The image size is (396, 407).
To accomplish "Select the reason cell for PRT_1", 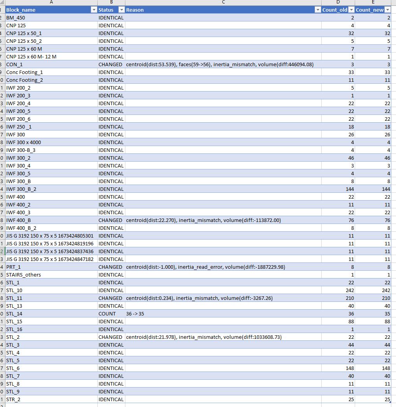I will (223, 267).
